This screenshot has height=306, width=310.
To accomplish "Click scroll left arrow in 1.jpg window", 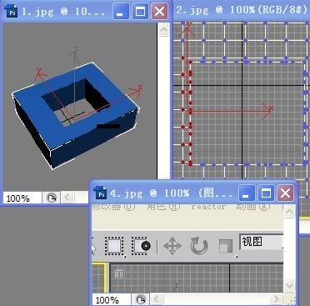I will 67,198.
